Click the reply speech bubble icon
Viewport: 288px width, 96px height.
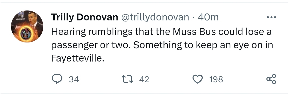(x=57, y=79)
